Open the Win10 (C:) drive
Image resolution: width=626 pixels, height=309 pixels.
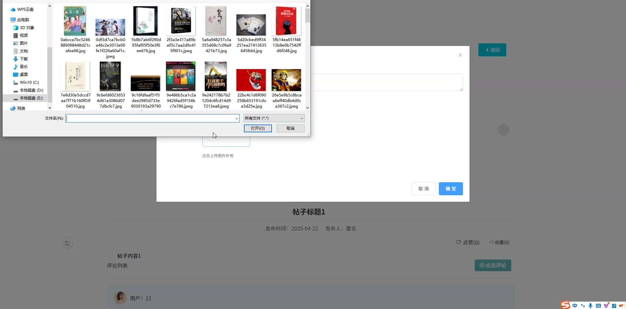26,82
